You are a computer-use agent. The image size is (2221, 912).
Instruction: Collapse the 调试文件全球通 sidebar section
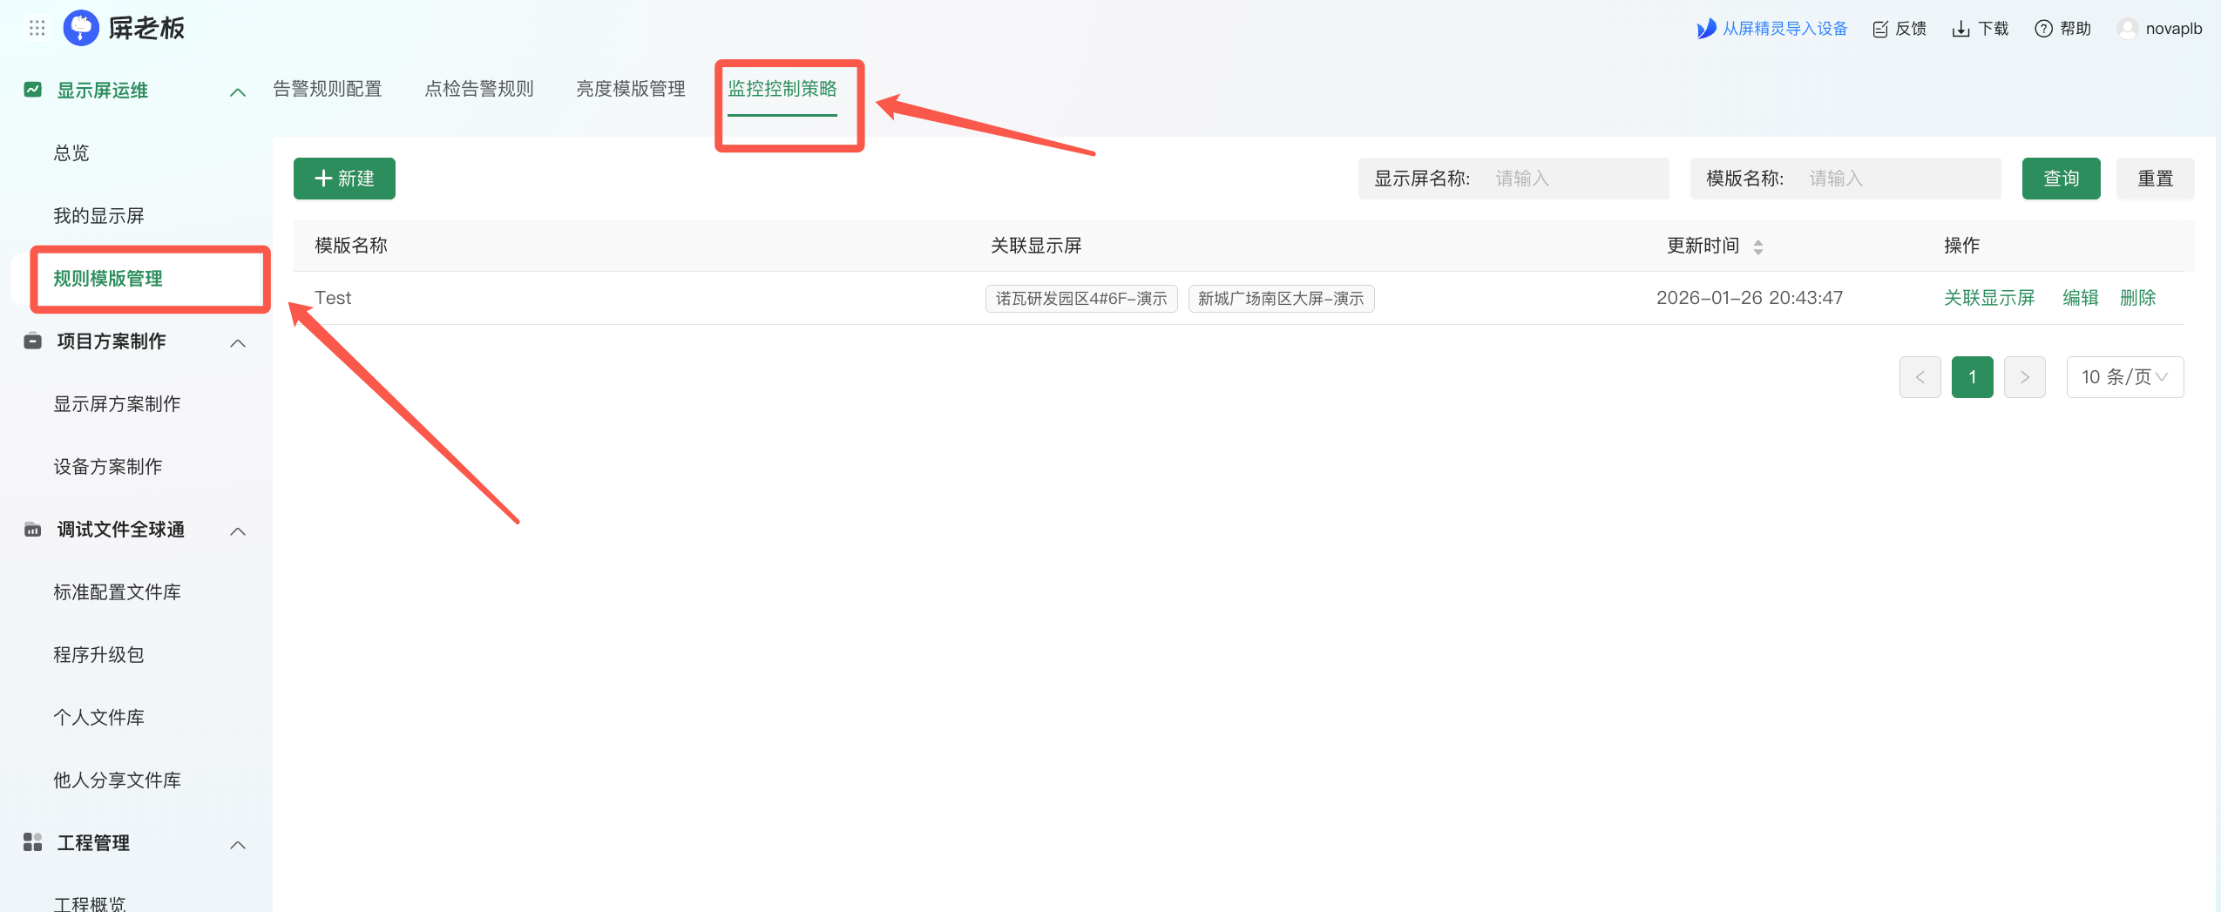click(237, 530)
